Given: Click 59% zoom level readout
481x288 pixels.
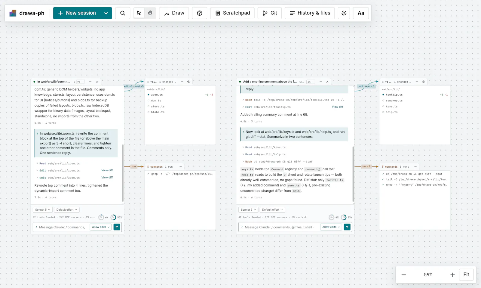Looking at the screenshot, I should click(x=428, y=274).
